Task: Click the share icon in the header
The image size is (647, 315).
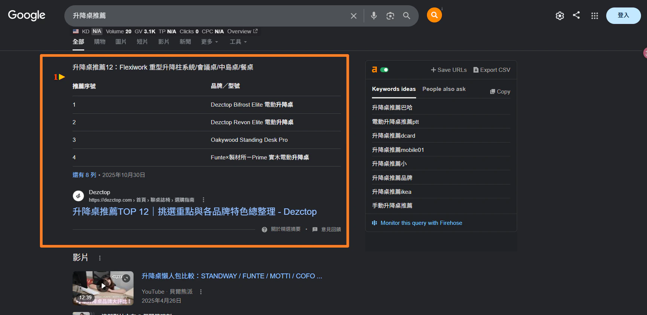Action: coord(576,15)
